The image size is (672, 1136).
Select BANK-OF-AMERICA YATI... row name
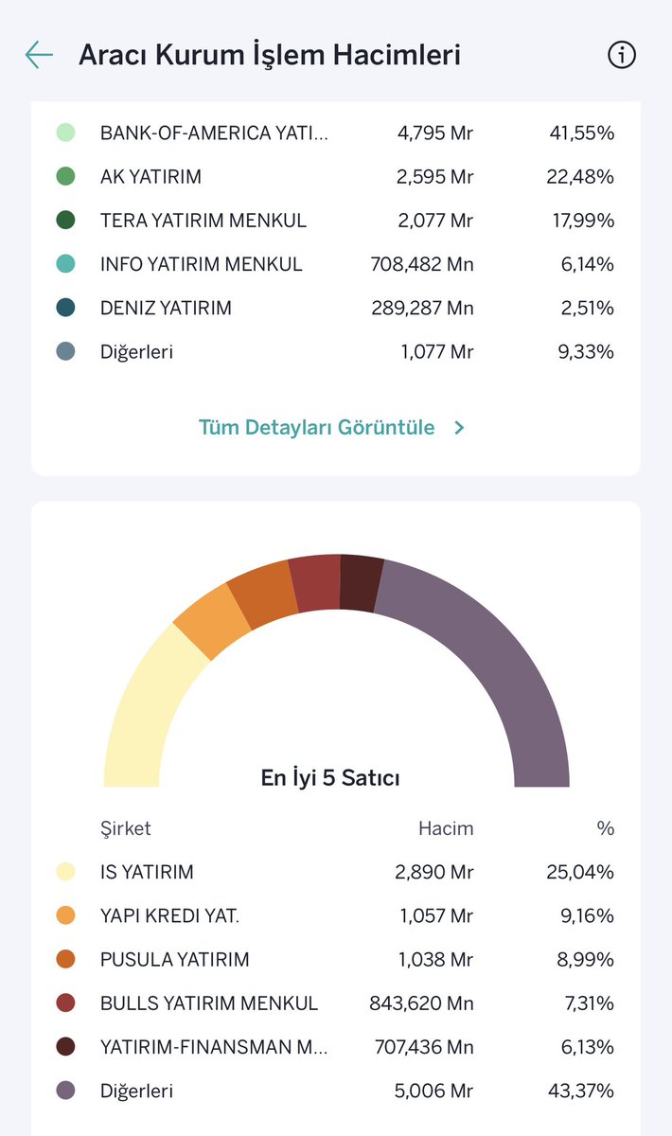[214, 133]
